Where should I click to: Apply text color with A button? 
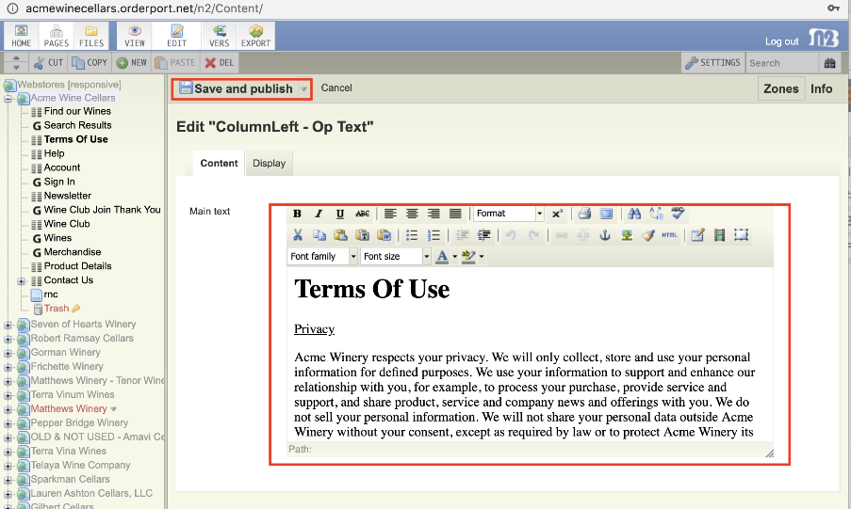coord(442,257)
